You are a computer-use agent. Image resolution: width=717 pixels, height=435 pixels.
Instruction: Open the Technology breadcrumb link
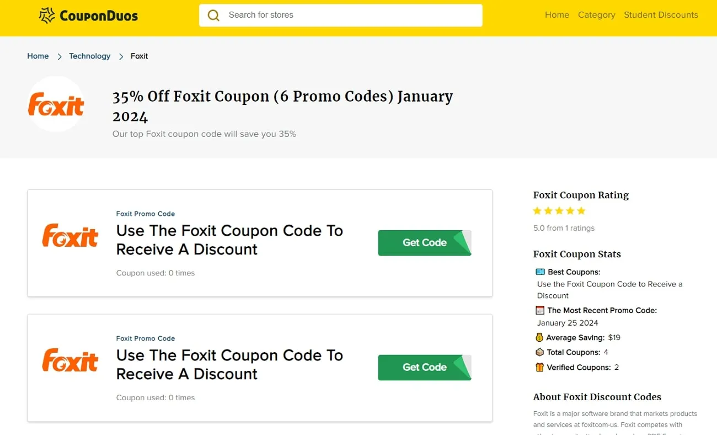(89, 56)
